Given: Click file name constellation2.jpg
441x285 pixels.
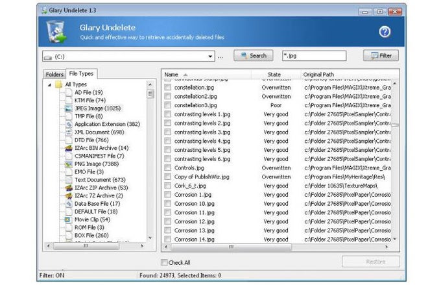Looking at the screenshot, I should [x=195, y=96].
